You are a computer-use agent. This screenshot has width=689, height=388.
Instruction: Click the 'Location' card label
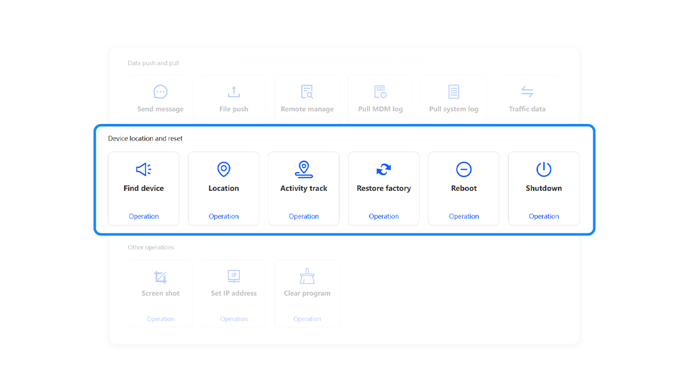(224, 188)
